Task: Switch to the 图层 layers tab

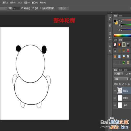Action: tap(116, 70)
